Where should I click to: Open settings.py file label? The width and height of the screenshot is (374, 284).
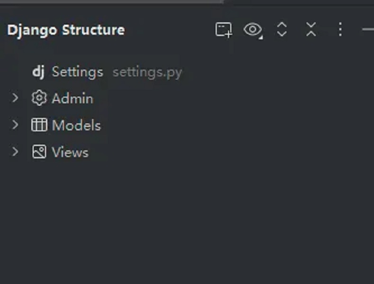(147, 73)
